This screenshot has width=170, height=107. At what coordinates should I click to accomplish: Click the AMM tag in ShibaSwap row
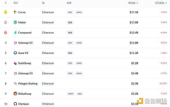click(x=71, y=94)
